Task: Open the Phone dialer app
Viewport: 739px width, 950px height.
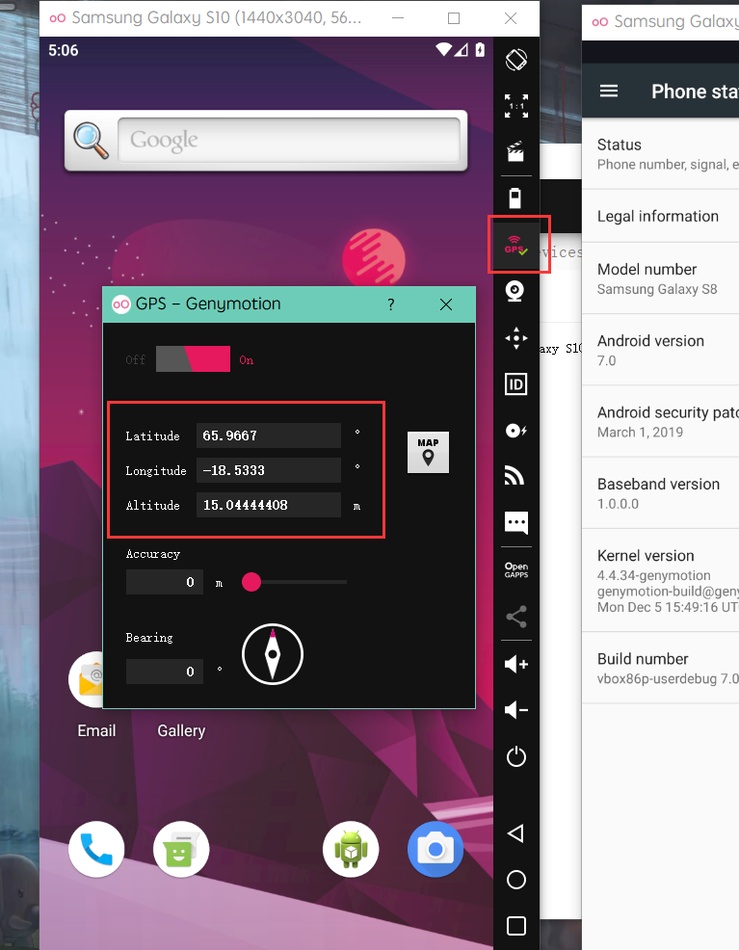Action: point(96,850)
